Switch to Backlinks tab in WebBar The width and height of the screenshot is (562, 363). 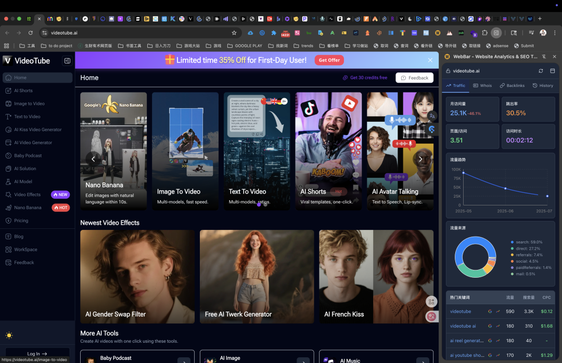pos(512,86)
